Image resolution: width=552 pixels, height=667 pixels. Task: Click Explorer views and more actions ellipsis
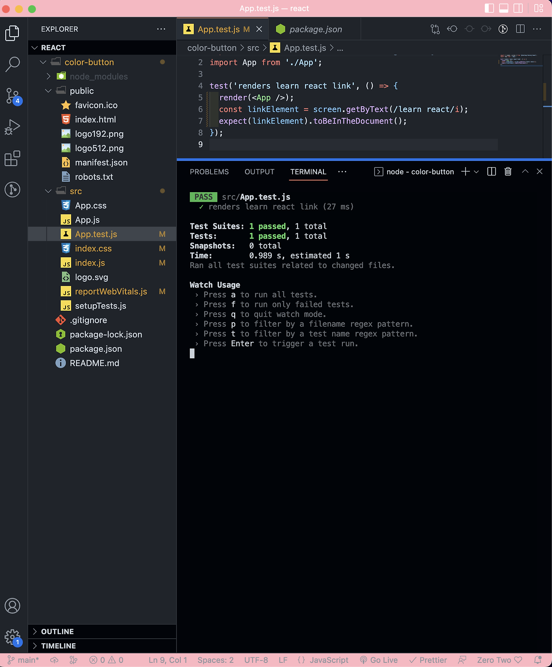[x=161, y=29]
